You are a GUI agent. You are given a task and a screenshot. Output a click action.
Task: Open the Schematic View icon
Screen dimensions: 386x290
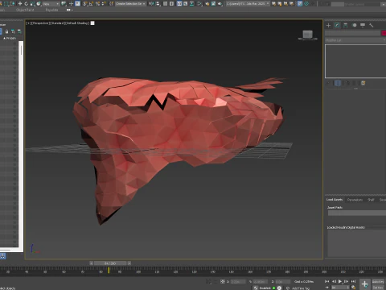(x=191, y=4)
